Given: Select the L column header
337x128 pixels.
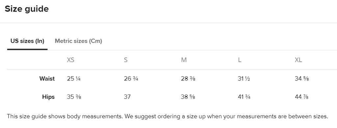Looking at the screenshot, I should click(240, 60).
